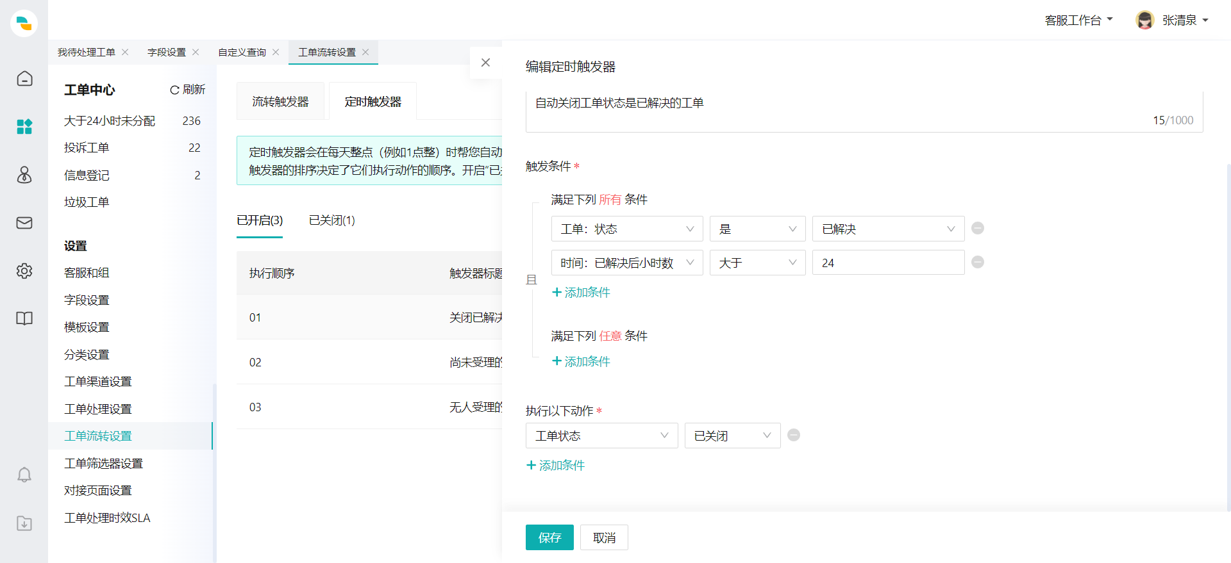Open the download inbox icon in sidebar
The height and width of the screenshot is (563, 1231).
(x=24, y=523)
